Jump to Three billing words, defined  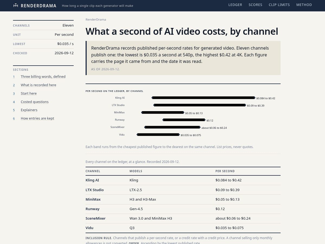click(x=43, y=77)
